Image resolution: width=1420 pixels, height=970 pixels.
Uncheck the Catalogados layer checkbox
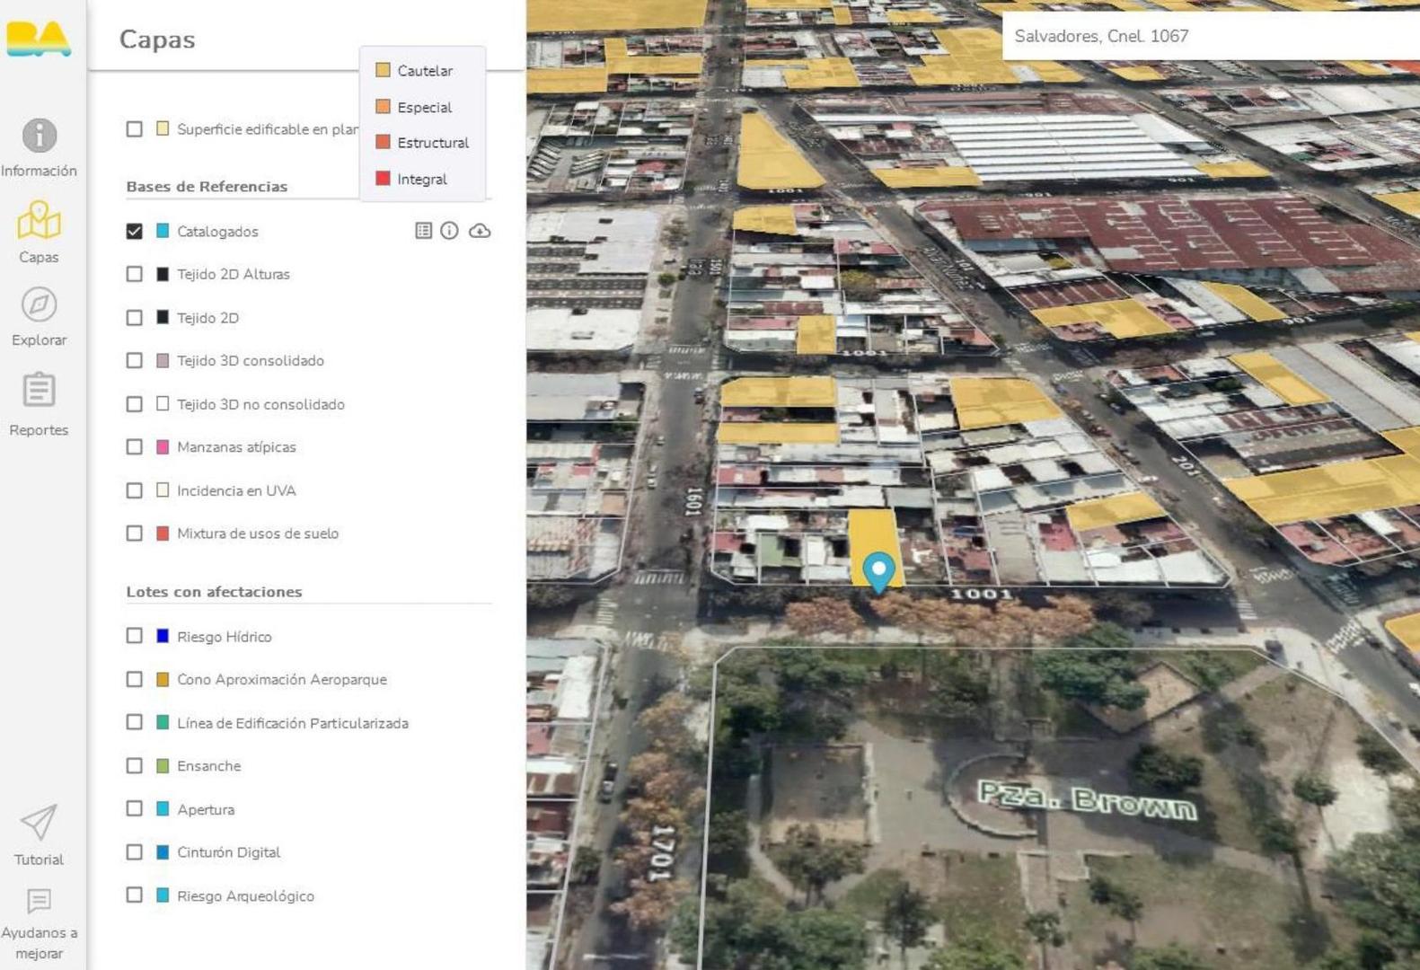(135, 231)
